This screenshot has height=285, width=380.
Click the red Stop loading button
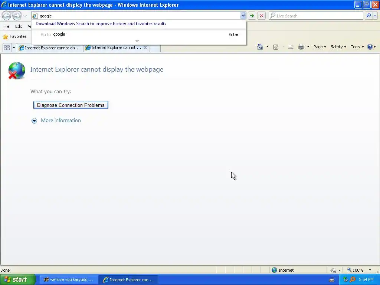[x=262, y=16]
